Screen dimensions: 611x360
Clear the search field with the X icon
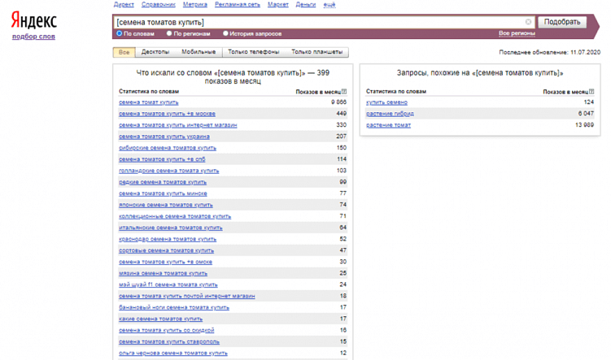[528, 22]
